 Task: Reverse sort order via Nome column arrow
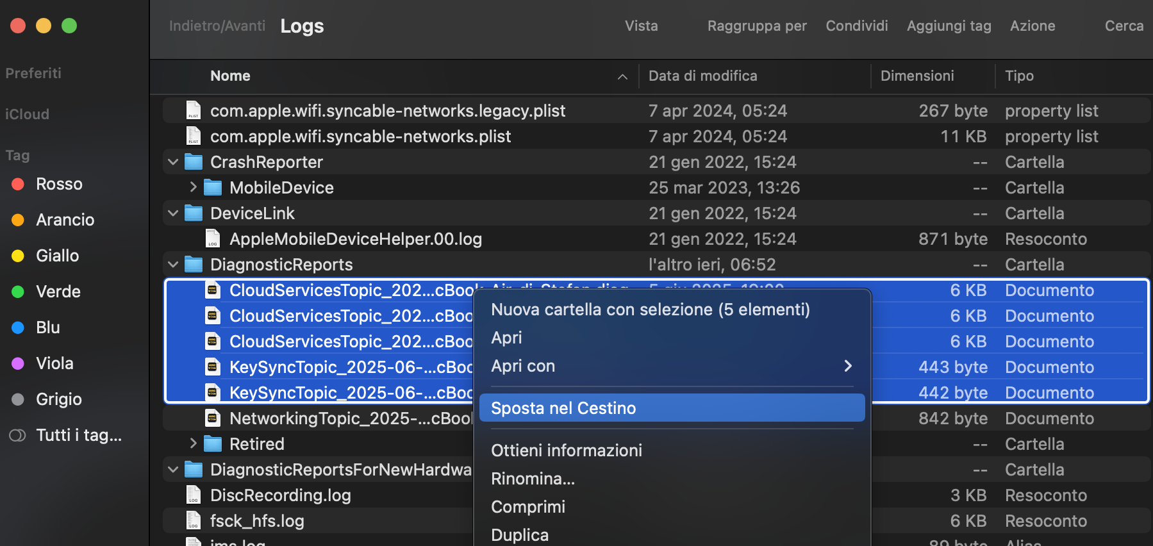click(x=622, y=76)
